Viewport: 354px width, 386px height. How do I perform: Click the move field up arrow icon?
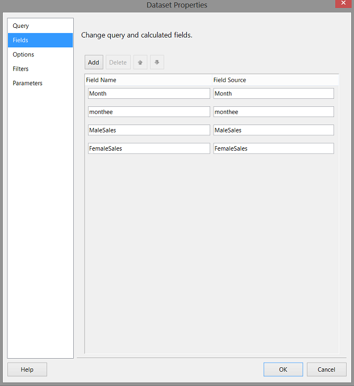(140, 63)
